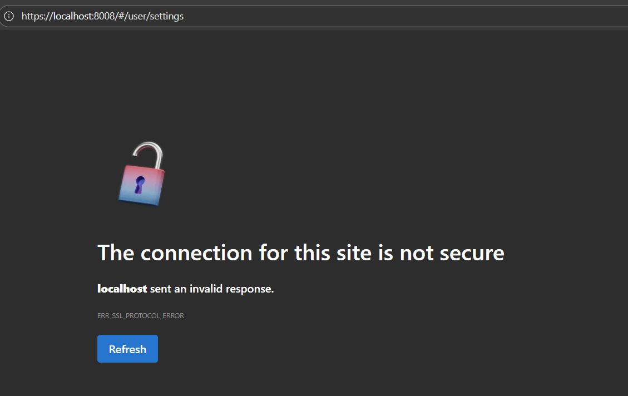Click the word "The" starting the heading

point(116,253)
